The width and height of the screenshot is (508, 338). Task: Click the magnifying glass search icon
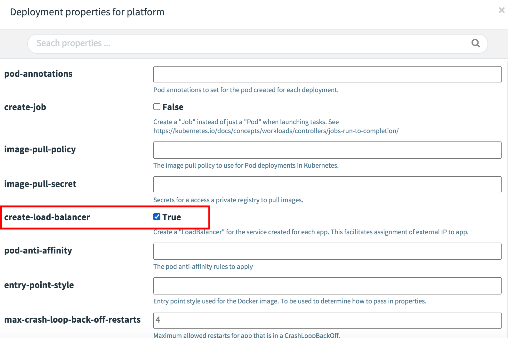[x=476, y=43]
